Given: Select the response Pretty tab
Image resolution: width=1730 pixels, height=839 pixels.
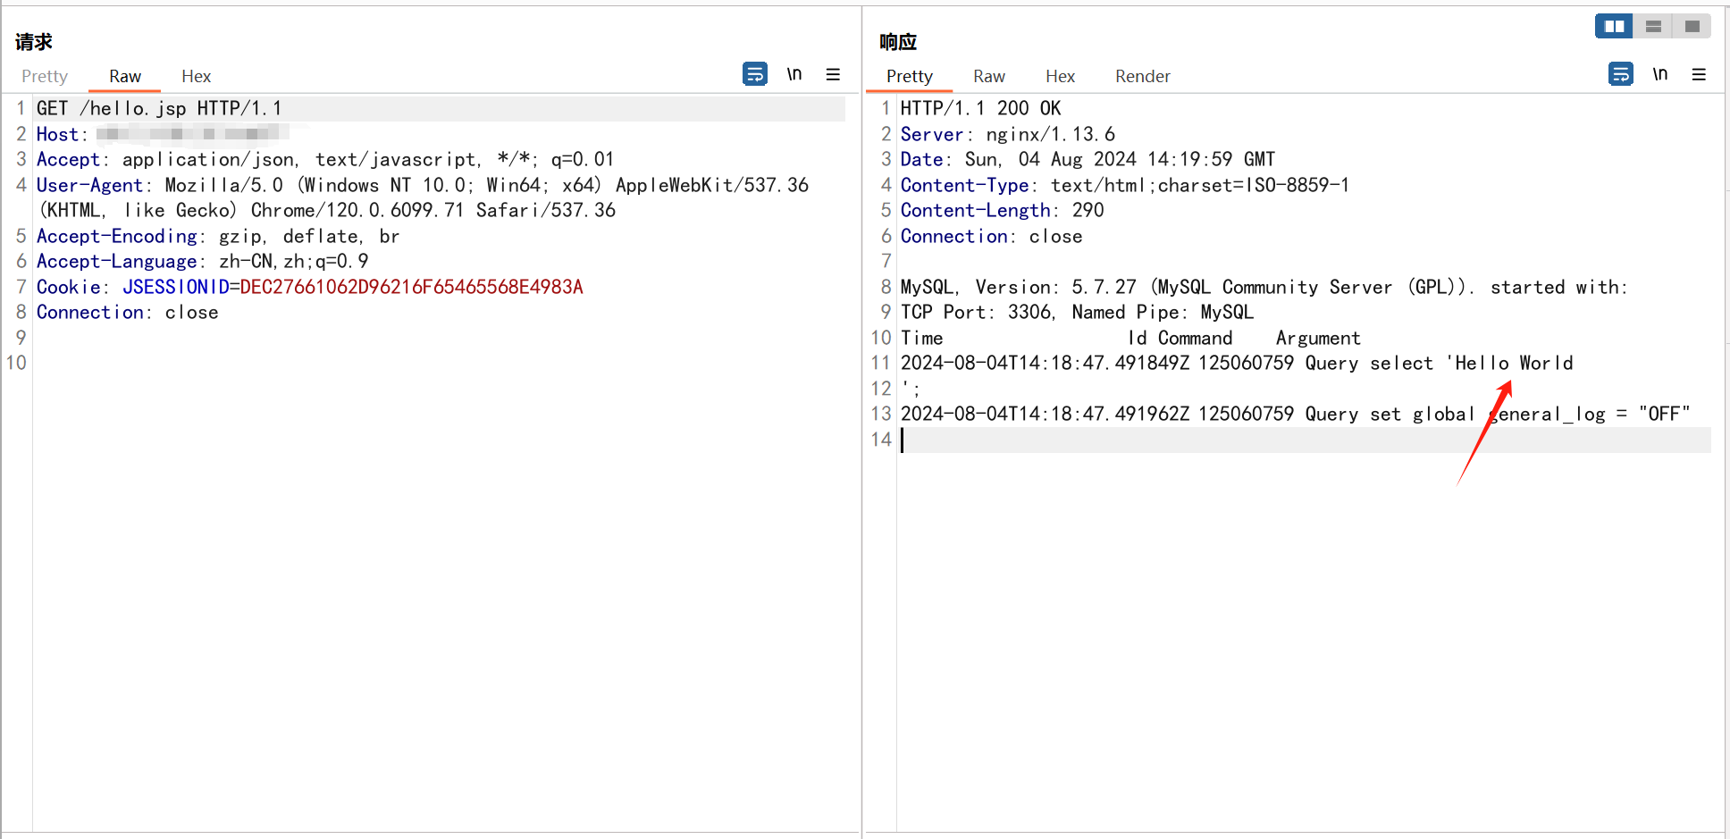Looking at the screenshot, I should [x=909, y=77].
